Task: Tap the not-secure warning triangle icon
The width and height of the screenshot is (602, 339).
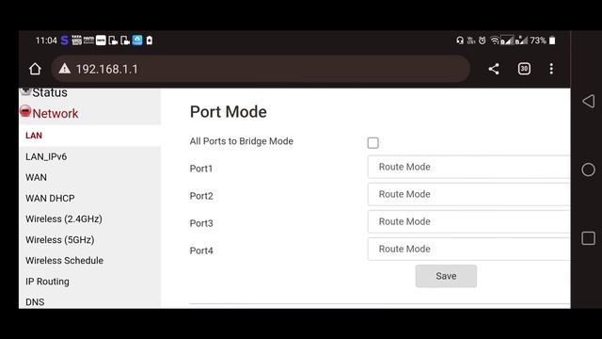Action: 65,69
